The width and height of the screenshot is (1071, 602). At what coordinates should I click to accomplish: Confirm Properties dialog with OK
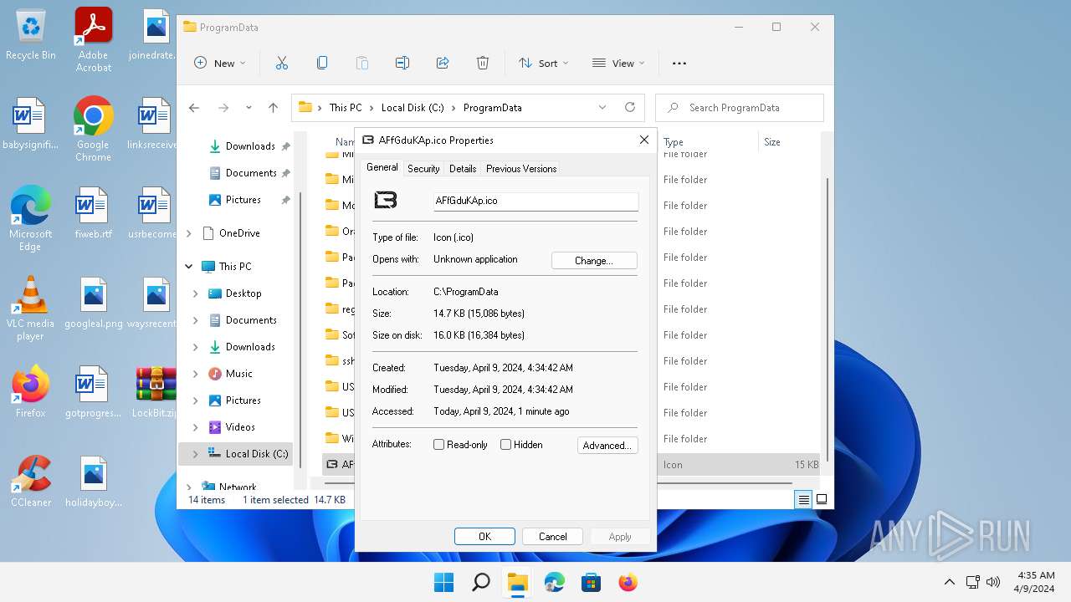pyautogui.click(x=484, y=537)
